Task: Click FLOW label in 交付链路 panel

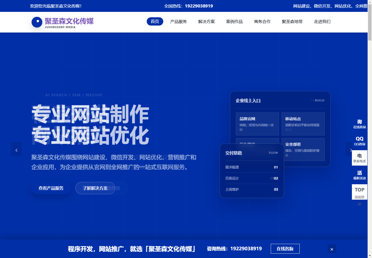Action: [x=274, y=153]
